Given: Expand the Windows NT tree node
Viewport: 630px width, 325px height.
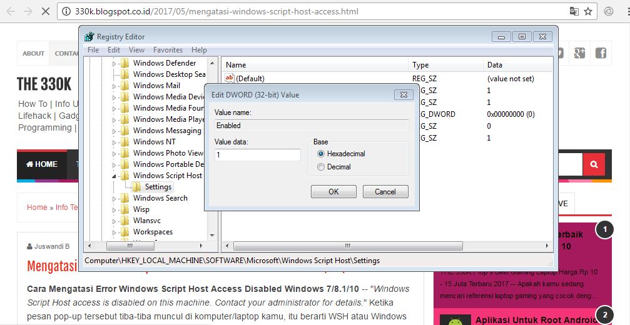Looking at the screenshot, I should click(x=114, y=142).
